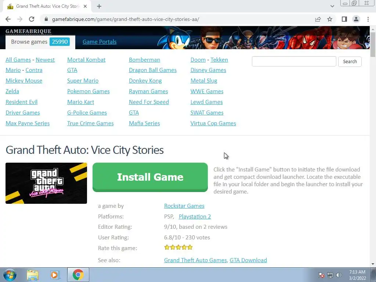View site security padlock info
Image resolution: width=376 pixels, height=282 pixels.
[46, 19]
